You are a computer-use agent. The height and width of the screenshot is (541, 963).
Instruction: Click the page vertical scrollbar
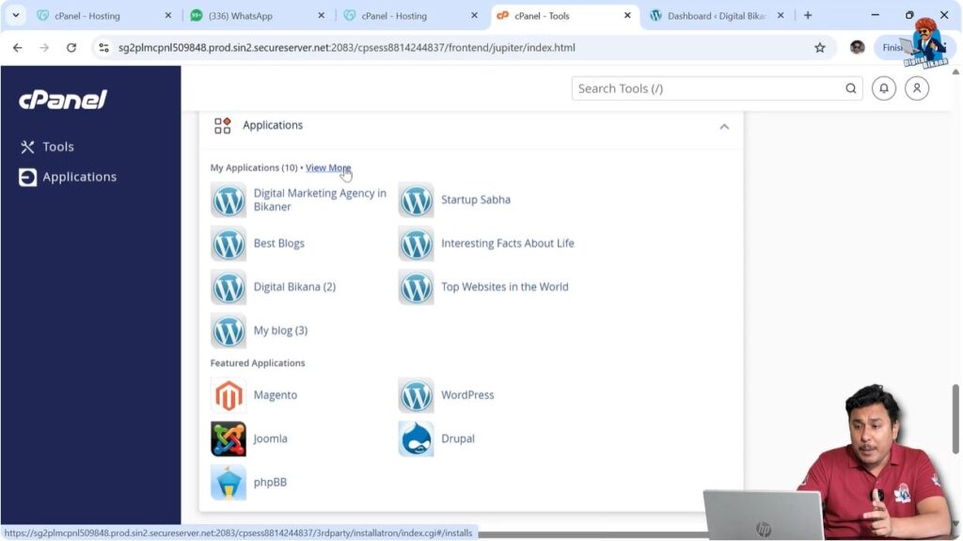coord(956,405)
